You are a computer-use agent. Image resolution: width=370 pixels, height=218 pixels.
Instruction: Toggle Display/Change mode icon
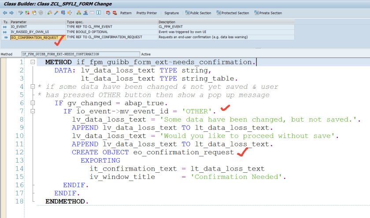[21, 13]
